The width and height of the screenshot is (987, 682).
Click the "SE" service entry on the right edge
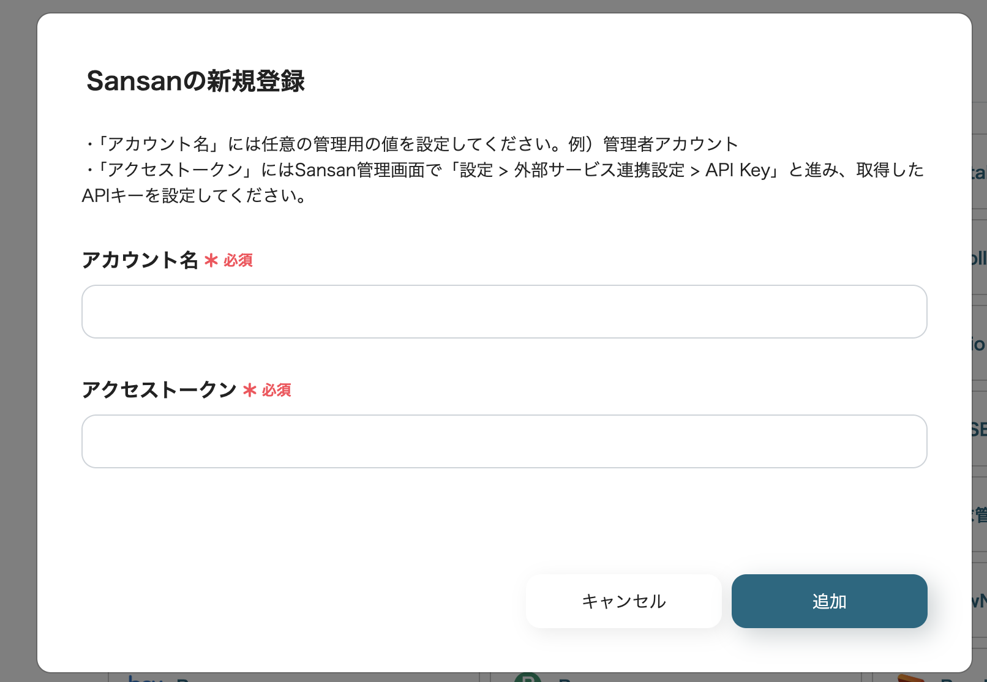click(x=980, y=429)
